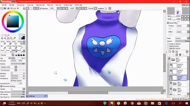Select the AirBrush tool
The height and width of the screenshot is (106, 190).
point(9,47)
